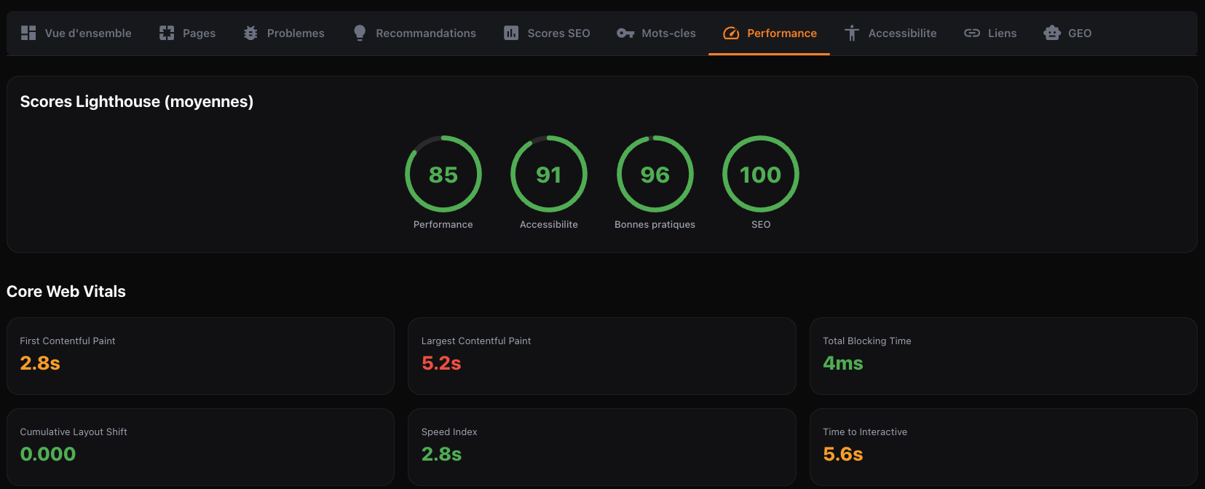Select the Performance score 85 gauge
Image resolution: width=1205 pixels, height=489 pixels.
click(x=443, y=174)
